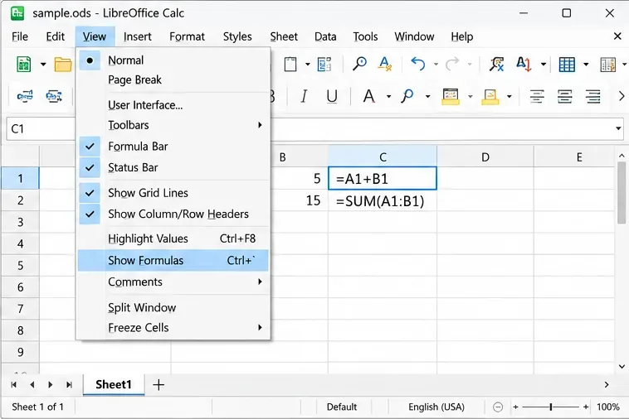The height and width of the screenshot is (419, 629).
Task: Open the File menu
Action: [x=20, y=36]
